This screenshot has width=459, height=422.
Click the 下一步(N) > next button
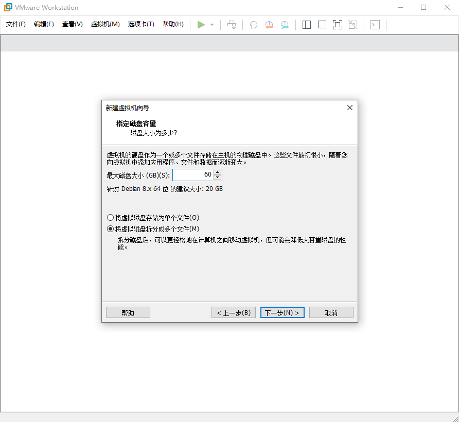[282, 312]
